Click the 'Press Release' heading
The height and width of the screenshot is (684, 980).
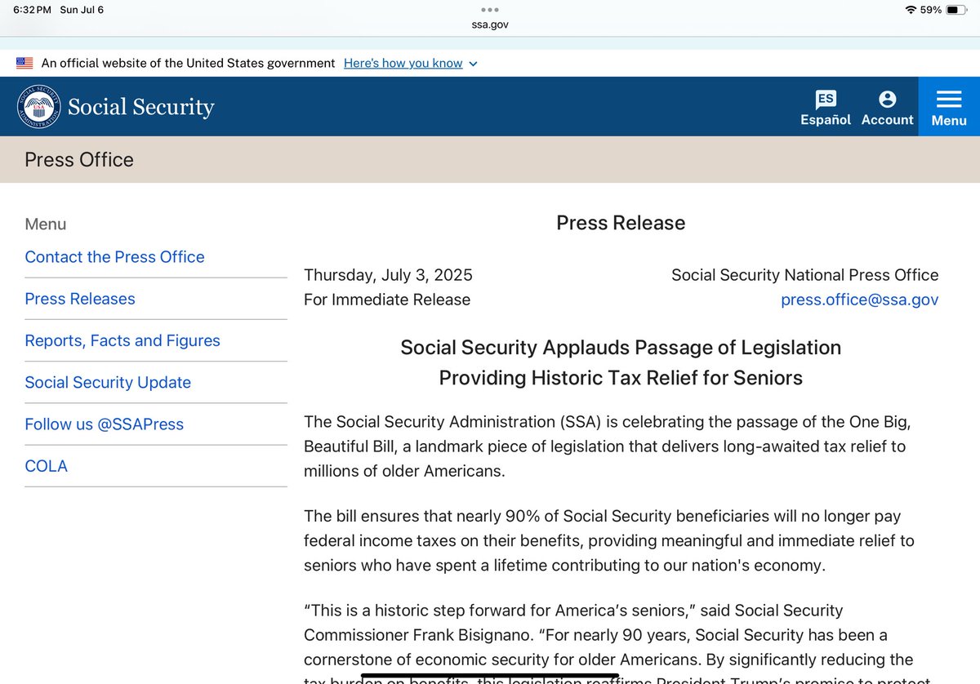[x=621, y=223]
